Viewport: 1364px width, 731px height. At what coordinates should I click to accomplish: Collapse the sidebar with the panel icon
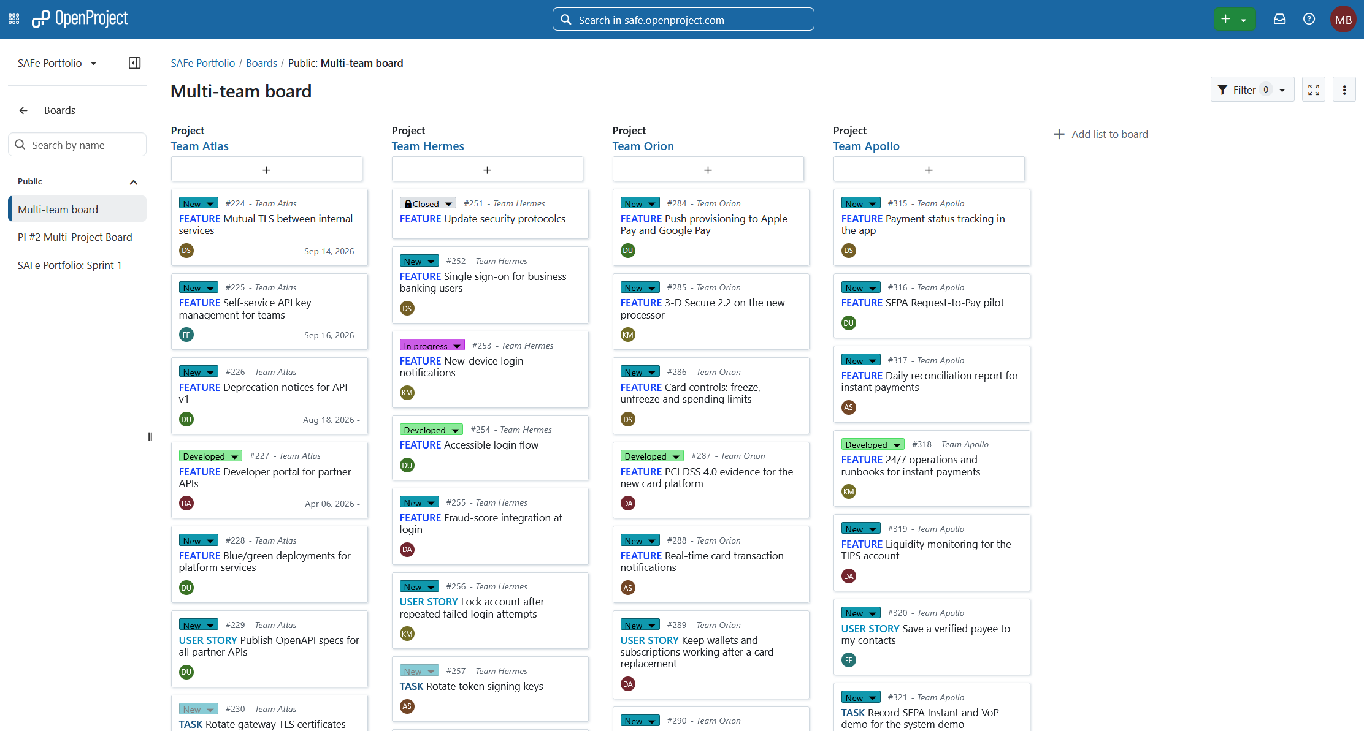pos(134,63)
